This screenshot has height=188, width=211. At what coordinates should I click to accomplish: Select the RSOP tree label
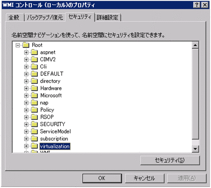[47, 117]
